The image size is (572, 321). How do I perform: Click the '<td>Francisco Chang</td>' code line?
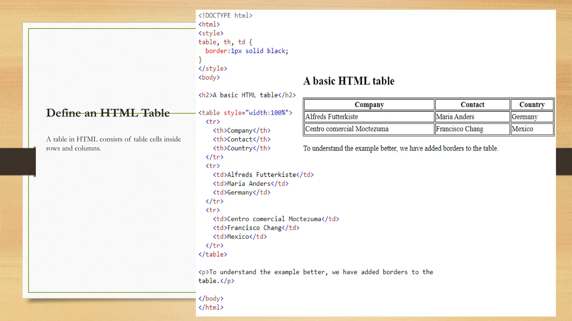pos(256,228)
